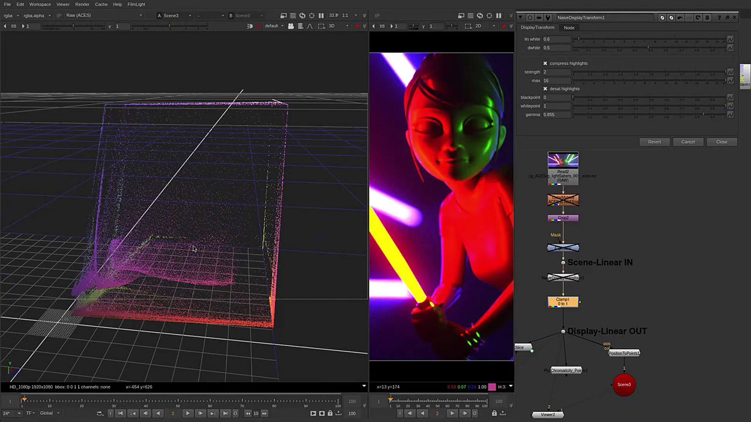The image size is (751, 422).
Task: Open the 3D view mode dropdown
Action: point(338,26)
